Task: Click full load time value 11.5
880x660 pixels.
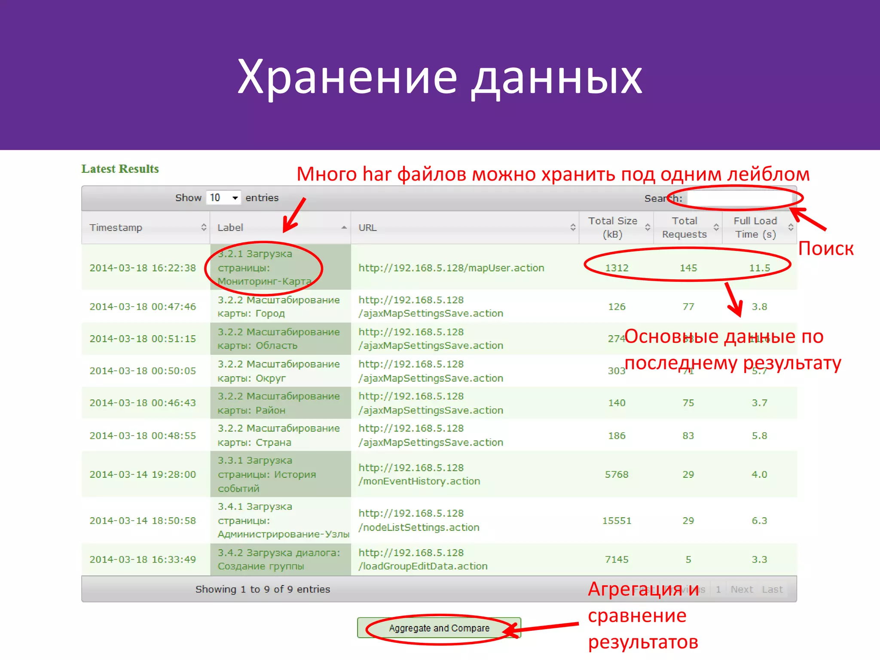Action: (x=759, y=268)
